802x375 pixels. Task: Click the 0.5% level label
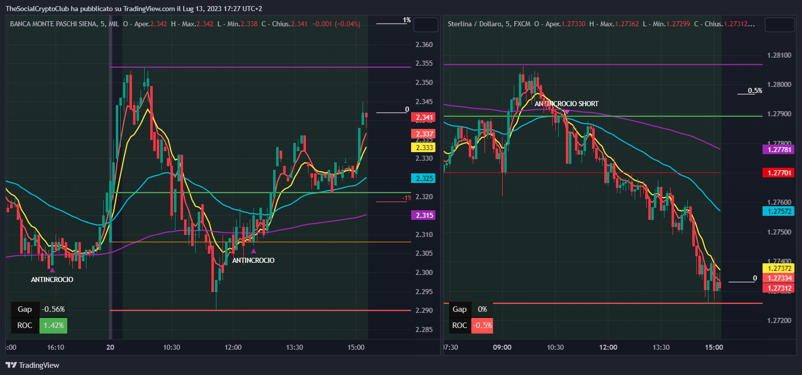(x=755, y=91)
